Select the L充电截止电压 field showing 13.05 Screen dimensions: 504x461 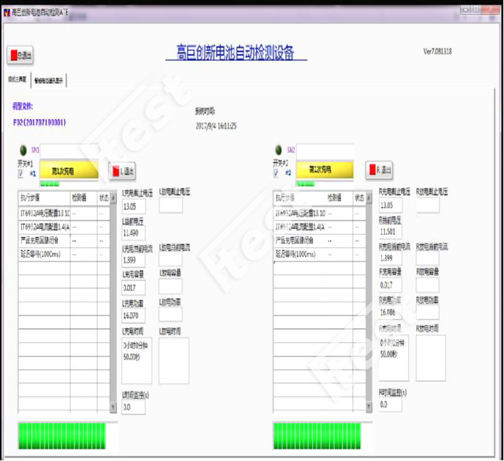[133, 206]
